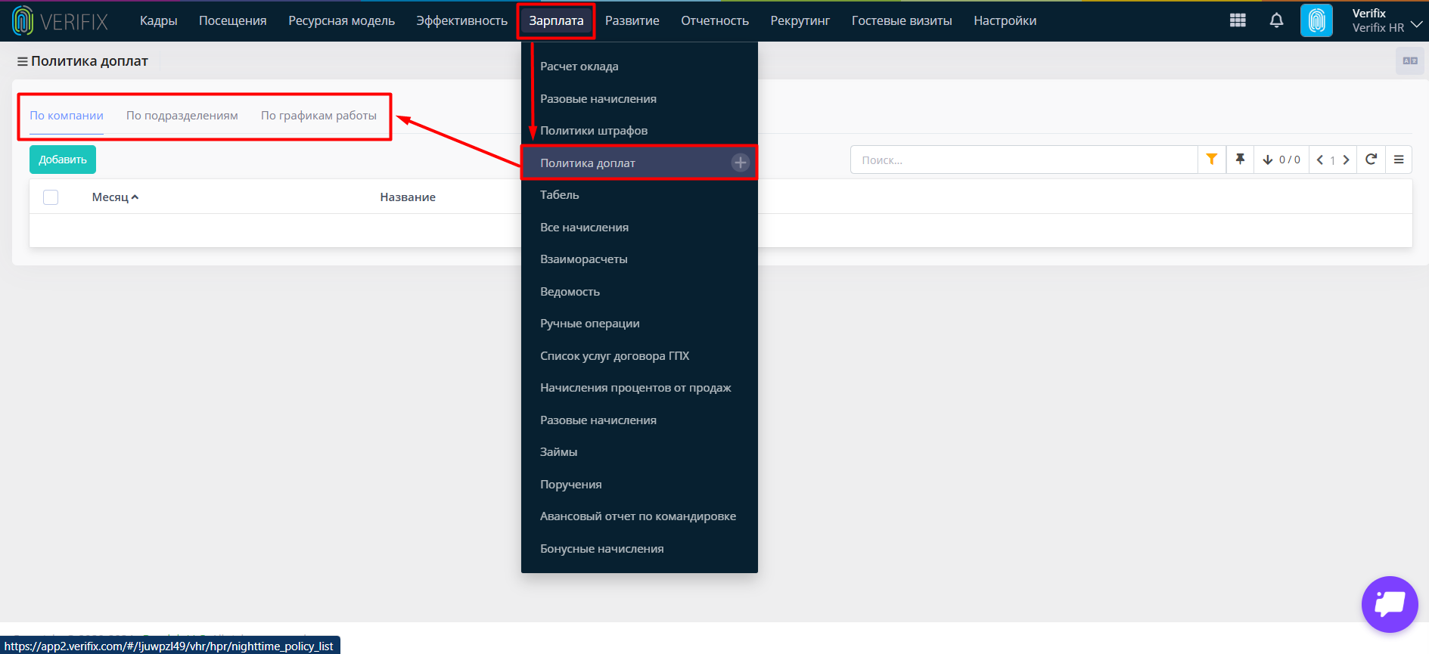This screenshot has height=654, width=1429.
Task: Click the pin icon in toolbar
Action: [1240, 160]
